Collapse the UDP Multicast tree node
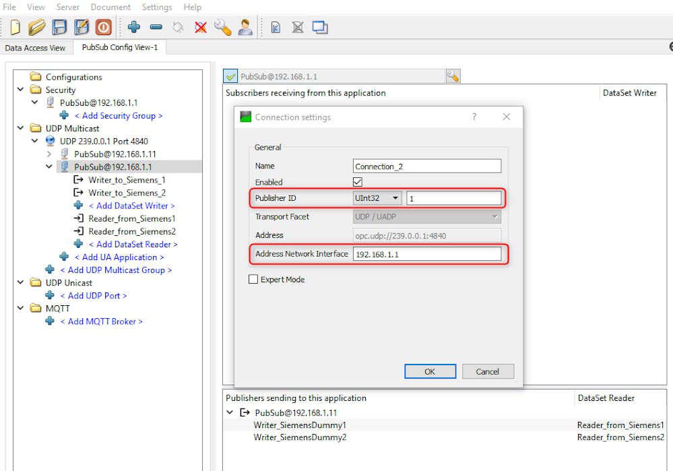673x471 pixels. click(21, 128)
